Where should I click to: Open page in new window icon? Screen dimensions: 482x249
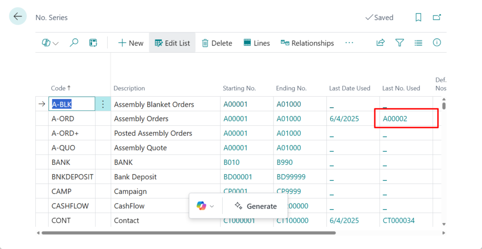437,17
